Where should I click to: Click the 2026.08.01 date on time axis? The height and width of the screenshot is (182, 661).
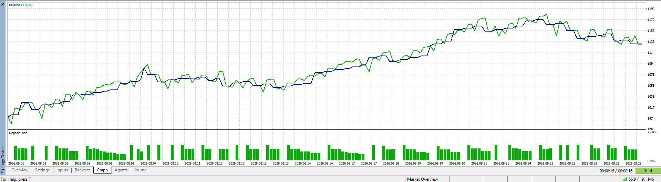point(16,163)
